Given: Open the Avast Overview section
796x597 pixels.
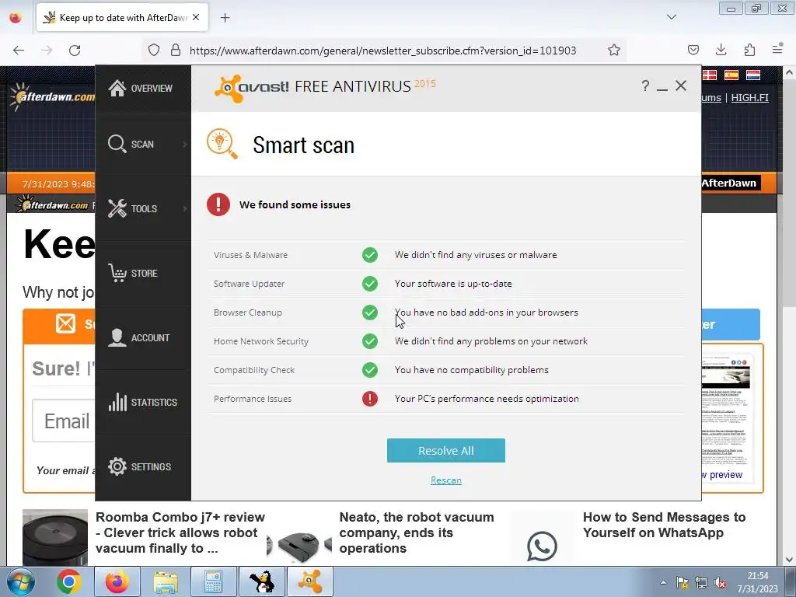Looking at the screenshot, I should tap(143, 89).
